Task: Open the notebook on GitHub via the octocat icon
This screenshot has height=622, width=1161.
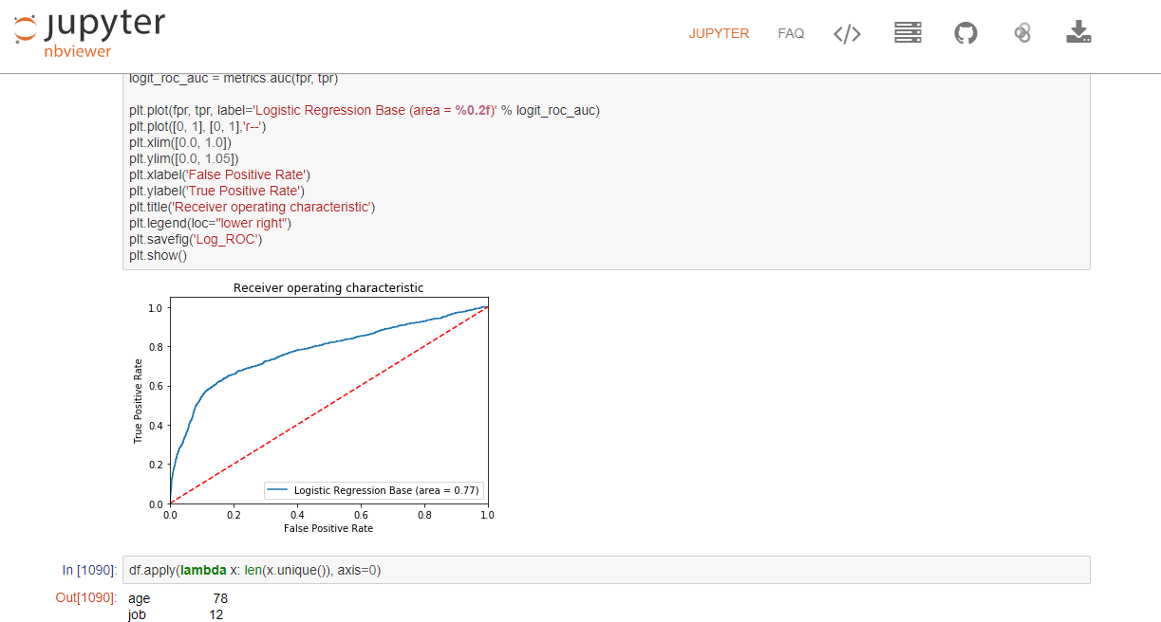Action: [965, 33]
